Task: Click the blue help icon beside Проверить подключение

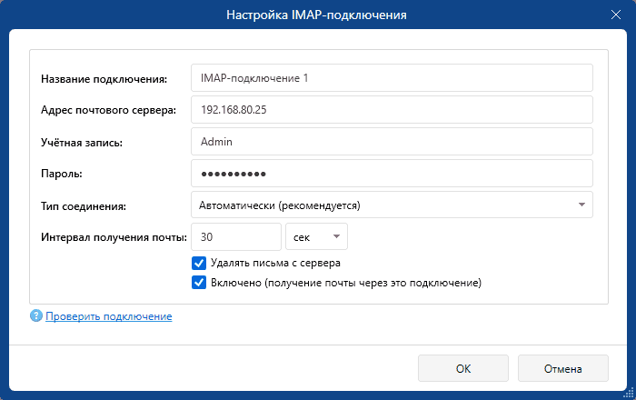Action: click(x=36, y=316)
